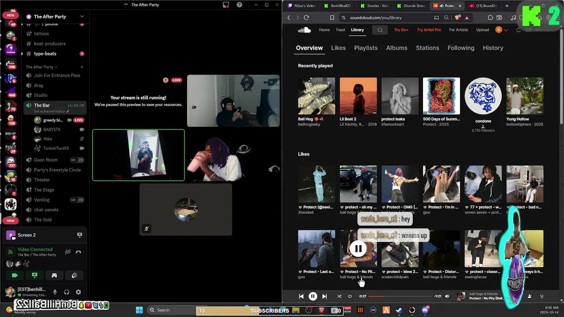Switch to the Following tab

tap(461, 48)
